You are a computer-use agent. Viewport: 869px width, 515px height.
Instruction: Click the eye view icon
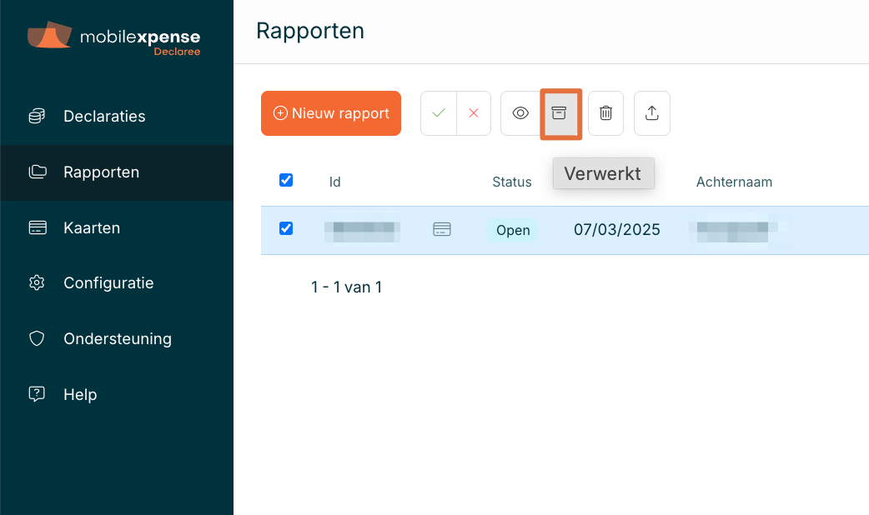pos(520,113)
